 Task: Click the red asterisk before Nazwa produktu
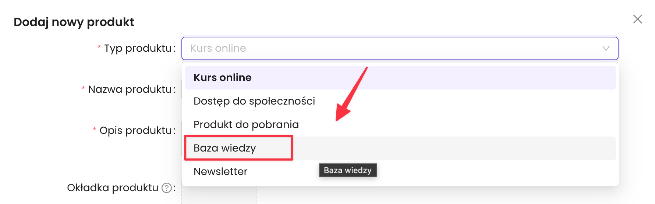[x=83, y=88]
